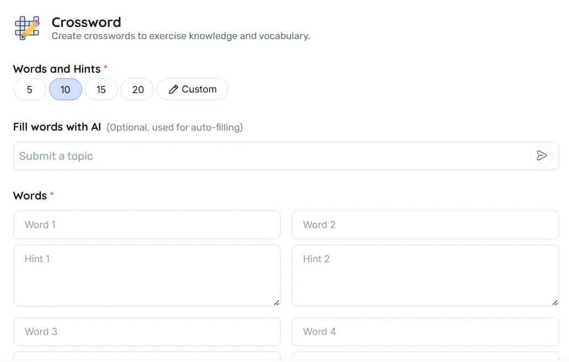Viewport: 569px width, 362px height.
Task: Click the Crossword page title
Action: click(86, 22)
